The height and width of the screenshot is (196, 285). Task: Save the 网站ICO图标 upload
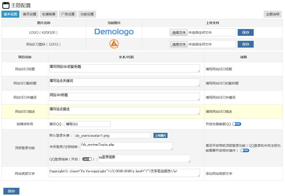(246, 44)
